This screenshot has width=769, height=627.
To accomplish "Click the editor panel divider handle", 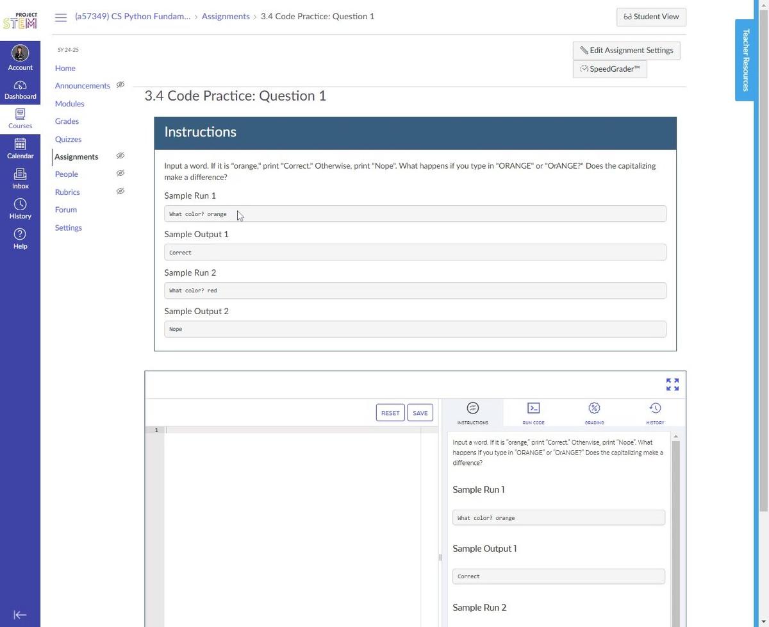I will pos(440,557).
